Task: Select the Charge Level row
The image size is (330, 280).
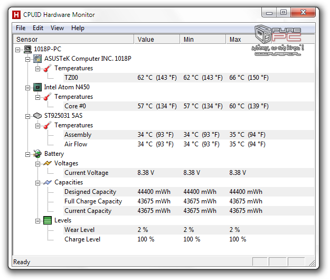Action: [x=189, y=239]
